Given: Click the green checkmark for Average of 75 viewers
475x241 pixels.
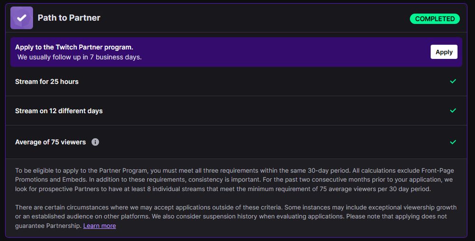Looking at the screenshot, I should [x=453, y=142].
